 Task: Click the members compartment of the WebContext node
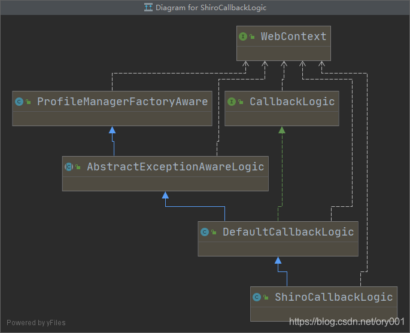point(284,54)
